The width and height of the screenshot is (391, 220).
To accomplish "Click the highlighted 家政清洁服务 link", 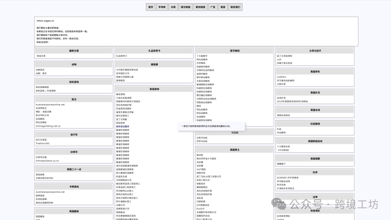I will (122, 126).
